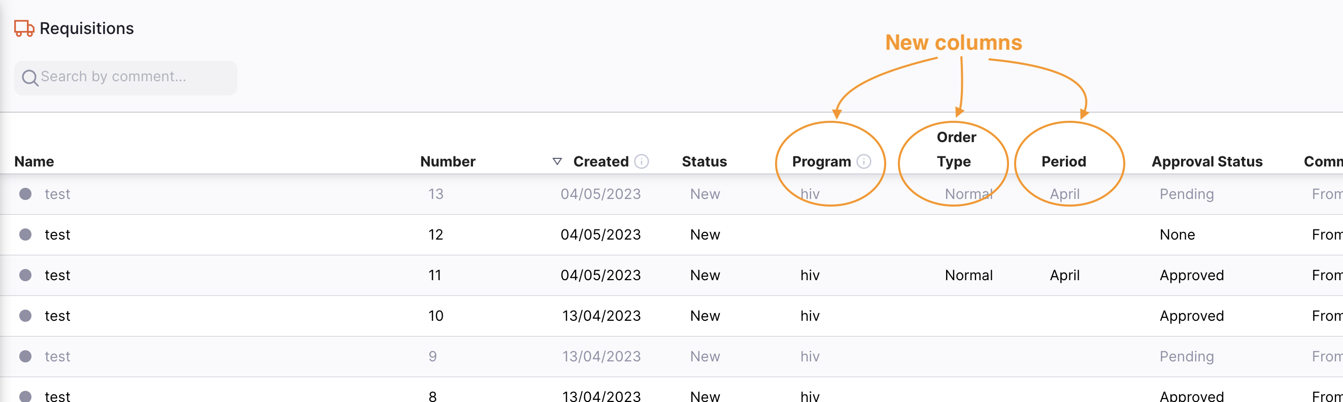The height and width of the screenshot is (402, 1343).
Task: Sort by the Name column header
Action: click(34, 161)
